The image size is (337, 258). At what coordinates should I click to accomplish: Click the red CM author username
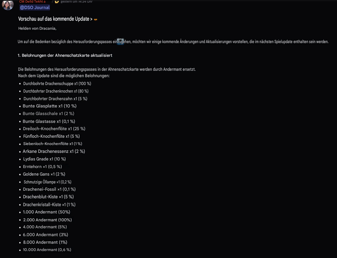tap(32, 1)
